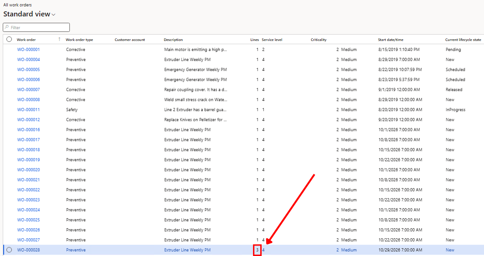Click the Customer account column header
Viewport: 484px width, 256px height.
[x=130, y=40]
